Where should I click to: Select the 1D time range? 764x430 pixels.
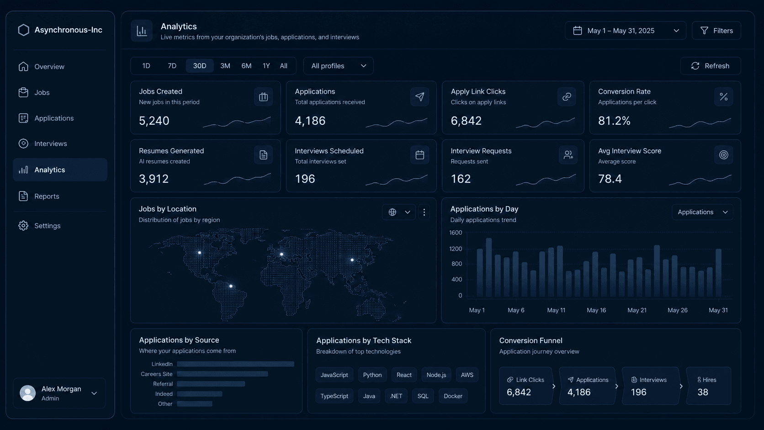[146, 66]
